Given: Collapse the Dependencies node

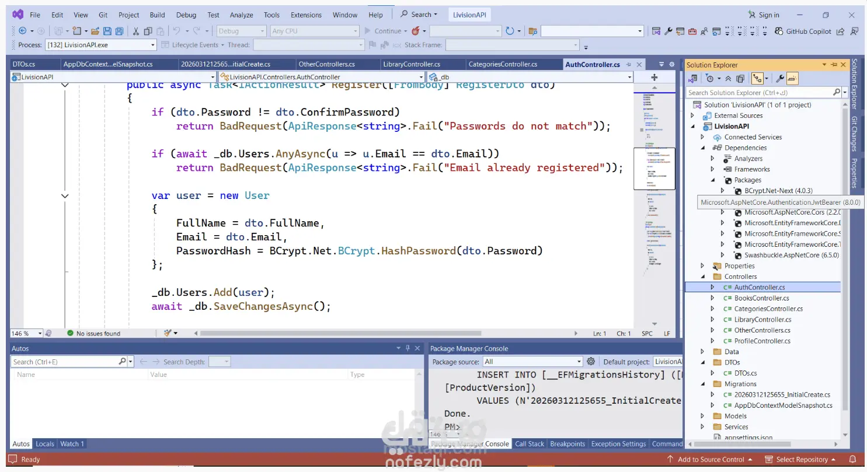Looking at the screenshot, I should [703, 148].
